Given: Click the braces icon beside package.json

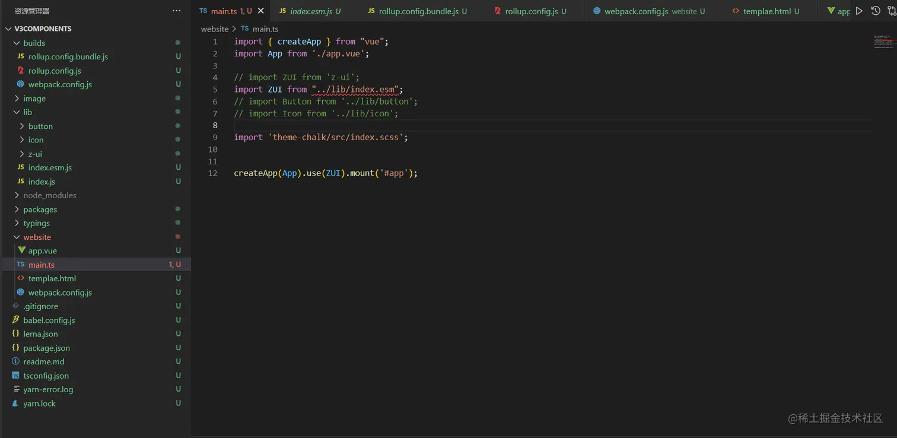Looking at the screenshot, I should point(16,348).
